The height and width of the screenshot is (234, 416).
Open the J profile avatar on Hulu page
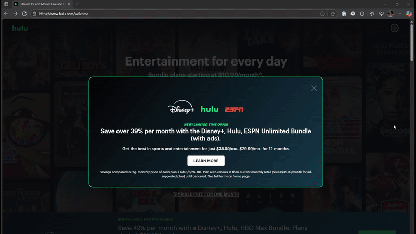(x=395, y=28)
